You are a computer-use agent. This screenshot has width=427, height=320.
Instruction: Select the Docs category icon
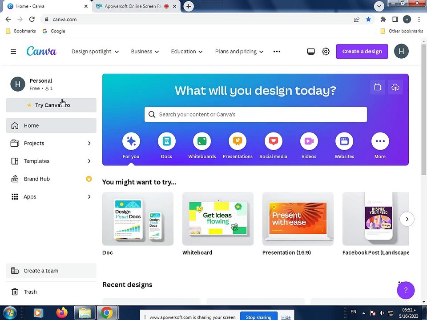[166, 141]
